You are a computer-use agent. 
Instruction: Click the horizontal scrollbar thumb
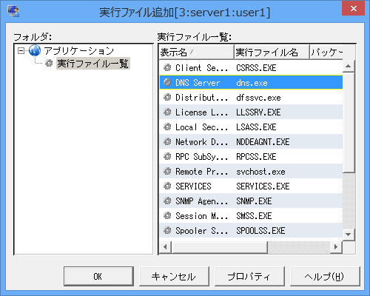click(x=220, y=247)
